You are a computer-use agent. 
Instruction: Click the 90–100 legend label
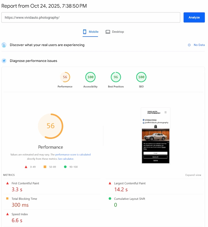pos(74,167)
